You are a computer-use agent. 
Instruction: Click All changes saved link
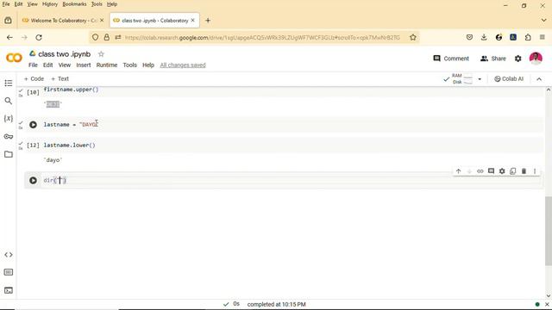tap(183, 65)
